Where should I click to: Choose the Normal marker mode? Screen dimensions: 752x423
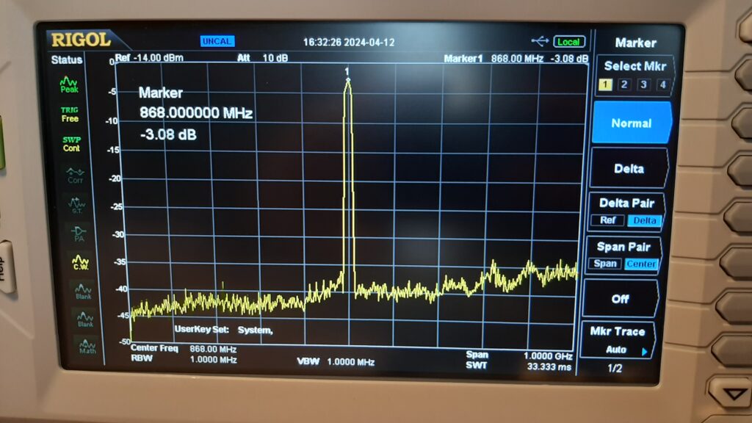[631, 123]
